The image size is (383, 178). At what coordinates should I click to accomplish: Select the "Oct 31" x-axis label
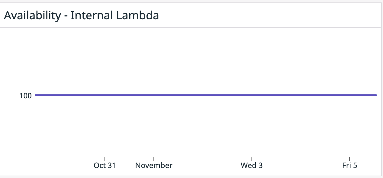point(105,165)
